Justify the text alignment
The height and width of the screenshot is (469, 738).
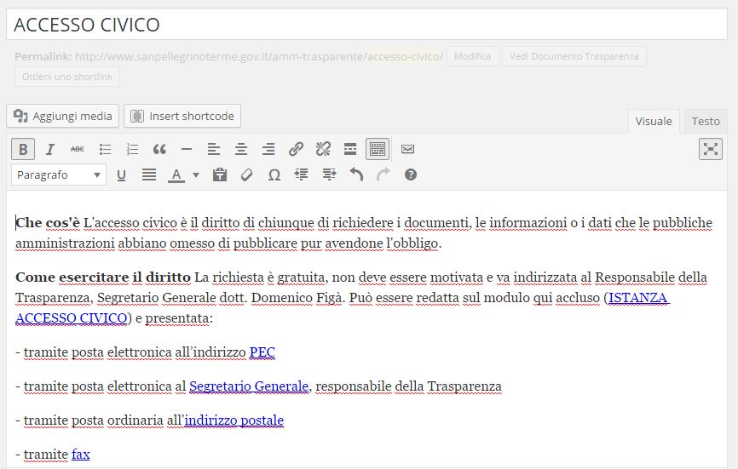point(149,174)
